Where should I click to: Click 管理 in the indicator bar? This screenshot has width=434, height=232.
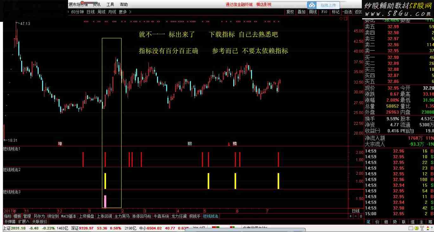pos(27,216)
